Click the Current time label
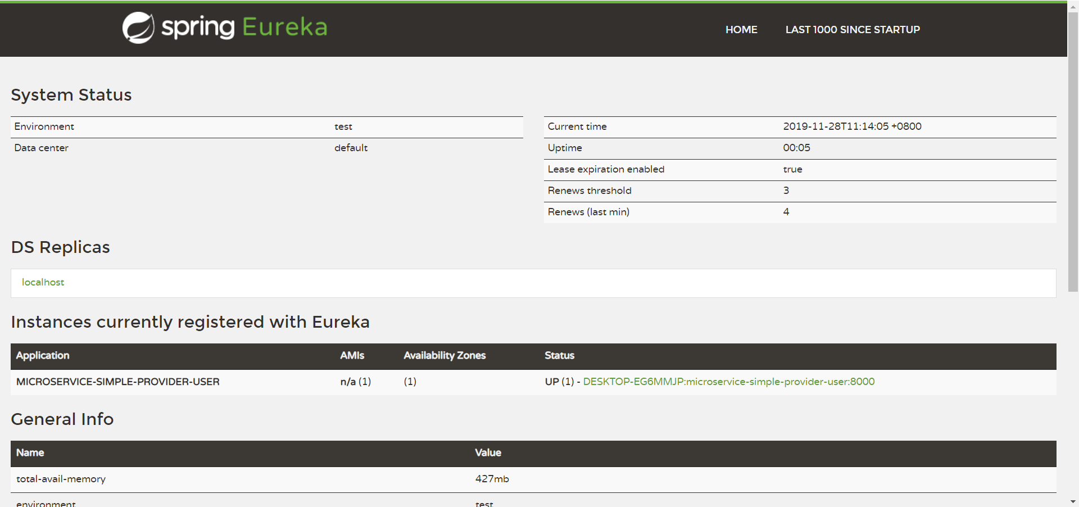 coord(577,126)
